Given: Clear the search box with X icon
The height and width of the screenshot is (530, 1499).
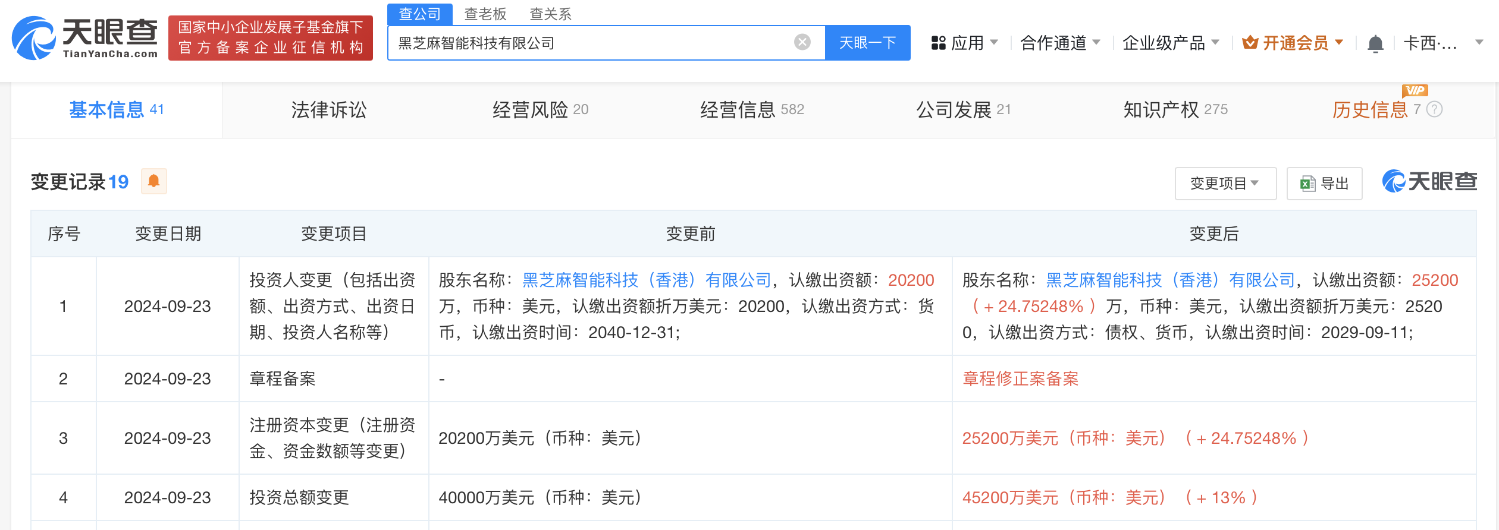Looking at the screenshot, I should (x=802, y=42).
